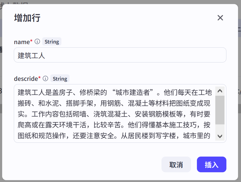Place cursor in the line starting 爬高或在露天
Image resolution: width=241 pixels, height=182 pixels.
coord(114,125)
